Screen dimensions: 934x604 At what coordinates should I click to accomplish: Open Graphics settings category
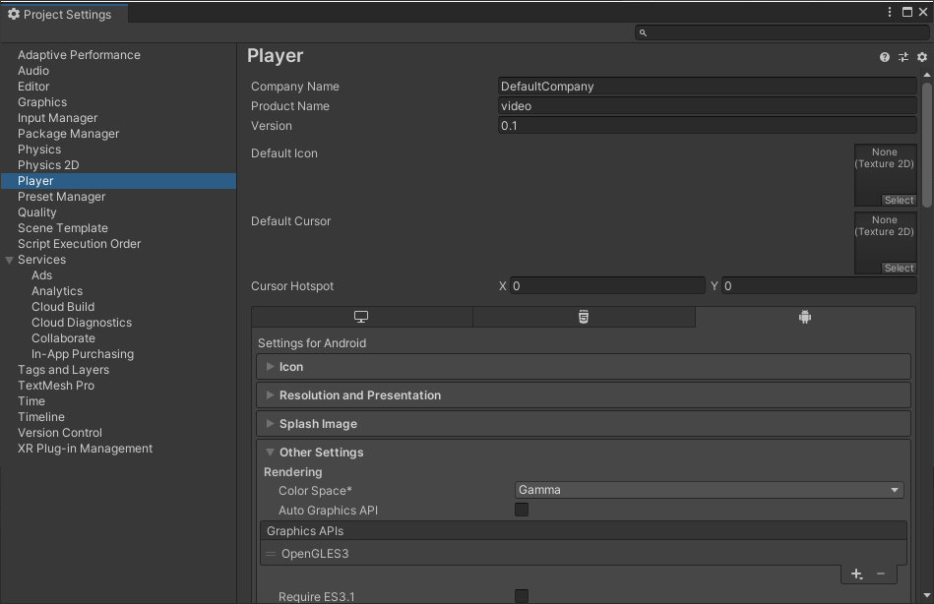tap(42, 102)
